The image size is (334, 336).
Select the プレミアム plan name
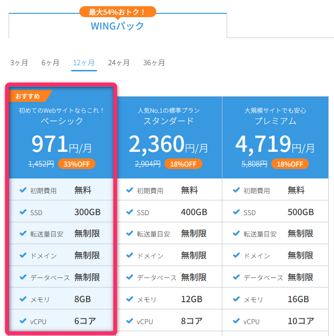point(276,121)
